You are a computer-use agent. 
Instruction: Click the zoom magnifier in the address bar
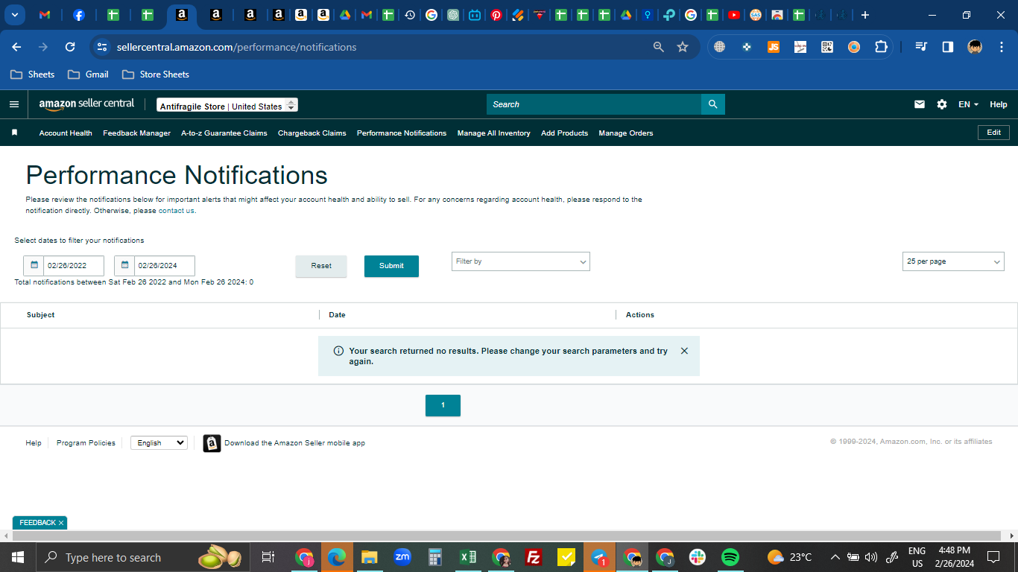[x=658, y=47]
